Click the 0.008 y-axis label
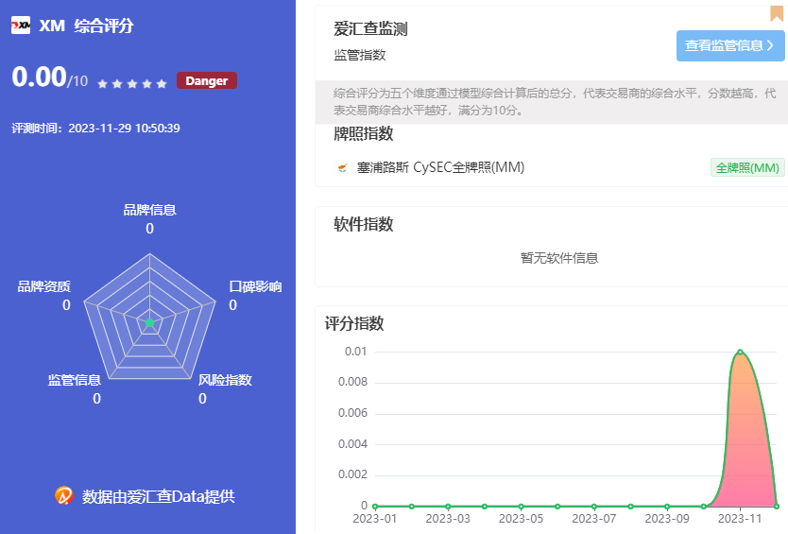The height and width of the screenshot is (534, 788). click(x=352, y=382)
